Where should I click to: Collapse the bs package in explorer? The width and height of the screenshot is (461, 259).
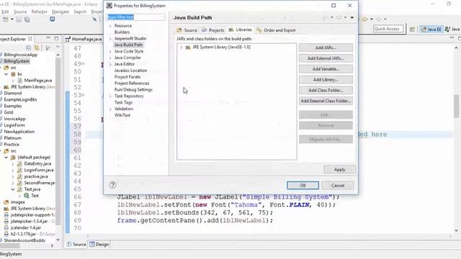pyautogui.click(x=6, y=74)
